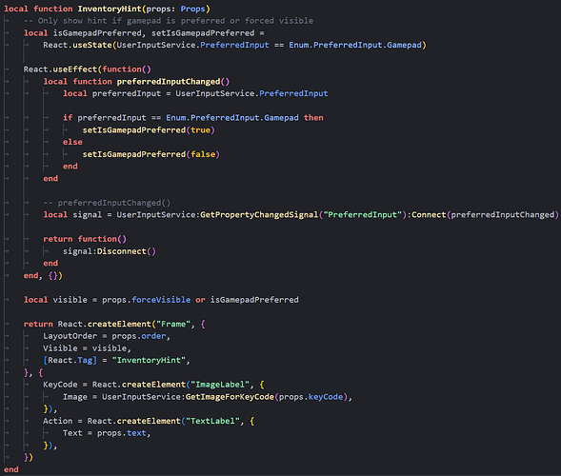Click the React.Tag key
The width and height of the screenshot is (561, 476).
70,360
